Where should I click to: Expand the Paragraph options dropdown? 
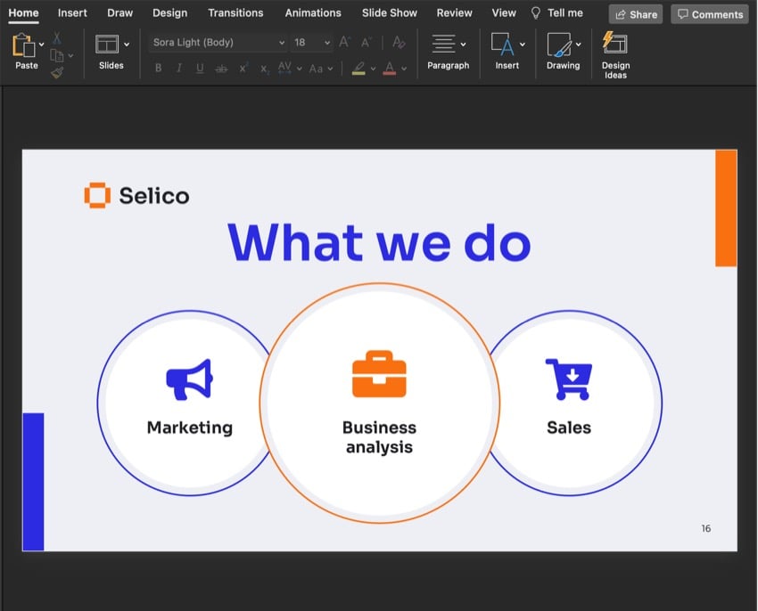(463, 44)
